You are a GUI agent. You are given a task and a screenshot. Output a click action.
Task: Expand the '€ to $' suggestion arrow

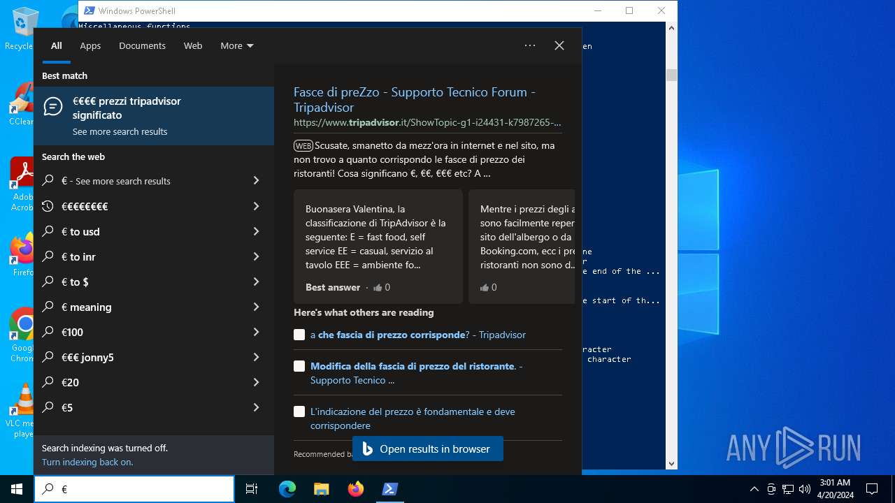pyautogui.click(x=256, y=282)
